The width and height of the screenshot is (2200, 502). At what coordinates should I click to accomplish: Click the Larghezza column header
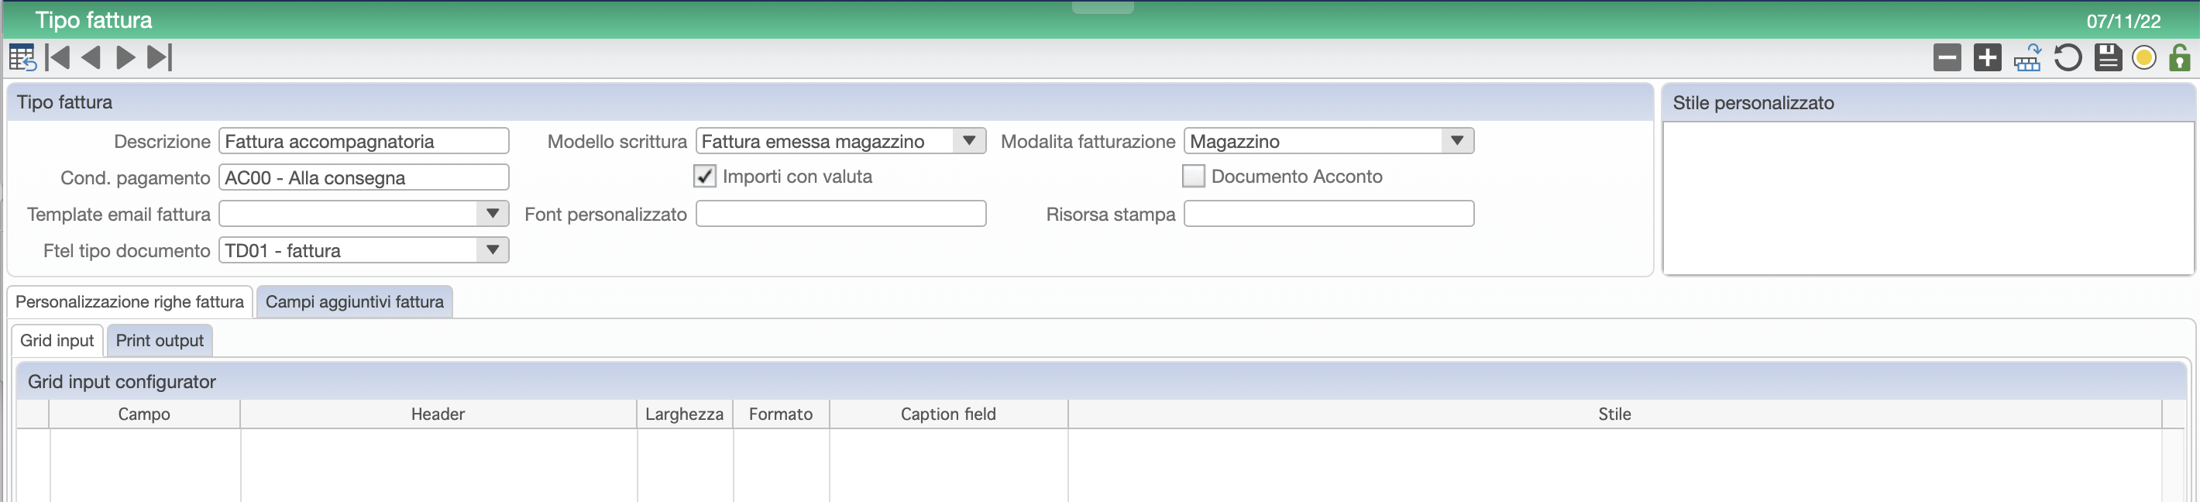tap(684, 414)
